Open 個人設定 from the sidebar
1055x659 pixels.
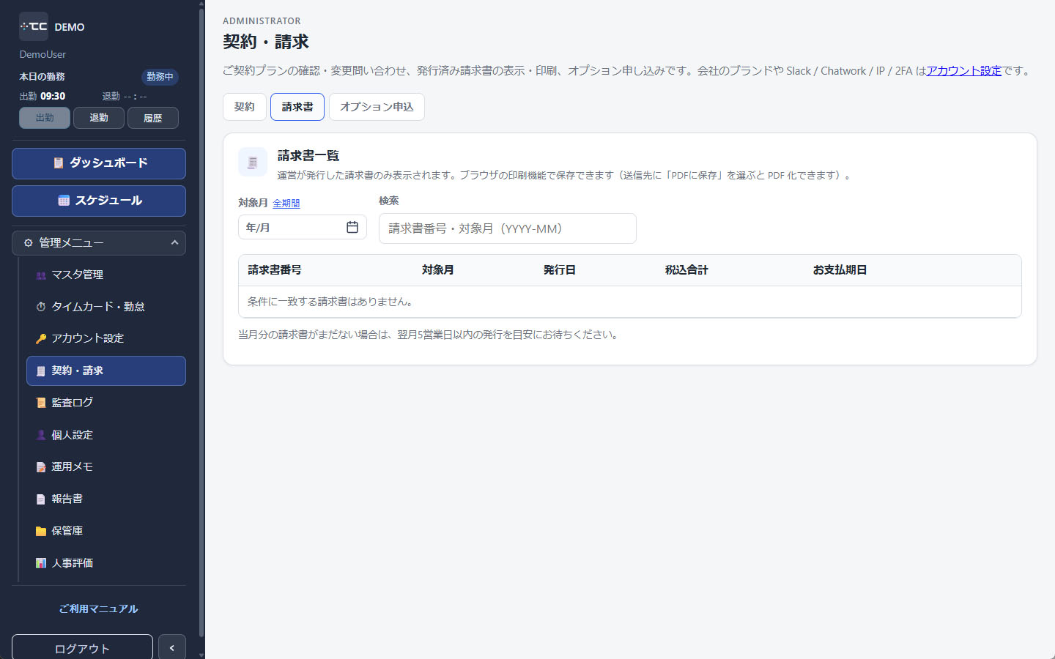106,435
